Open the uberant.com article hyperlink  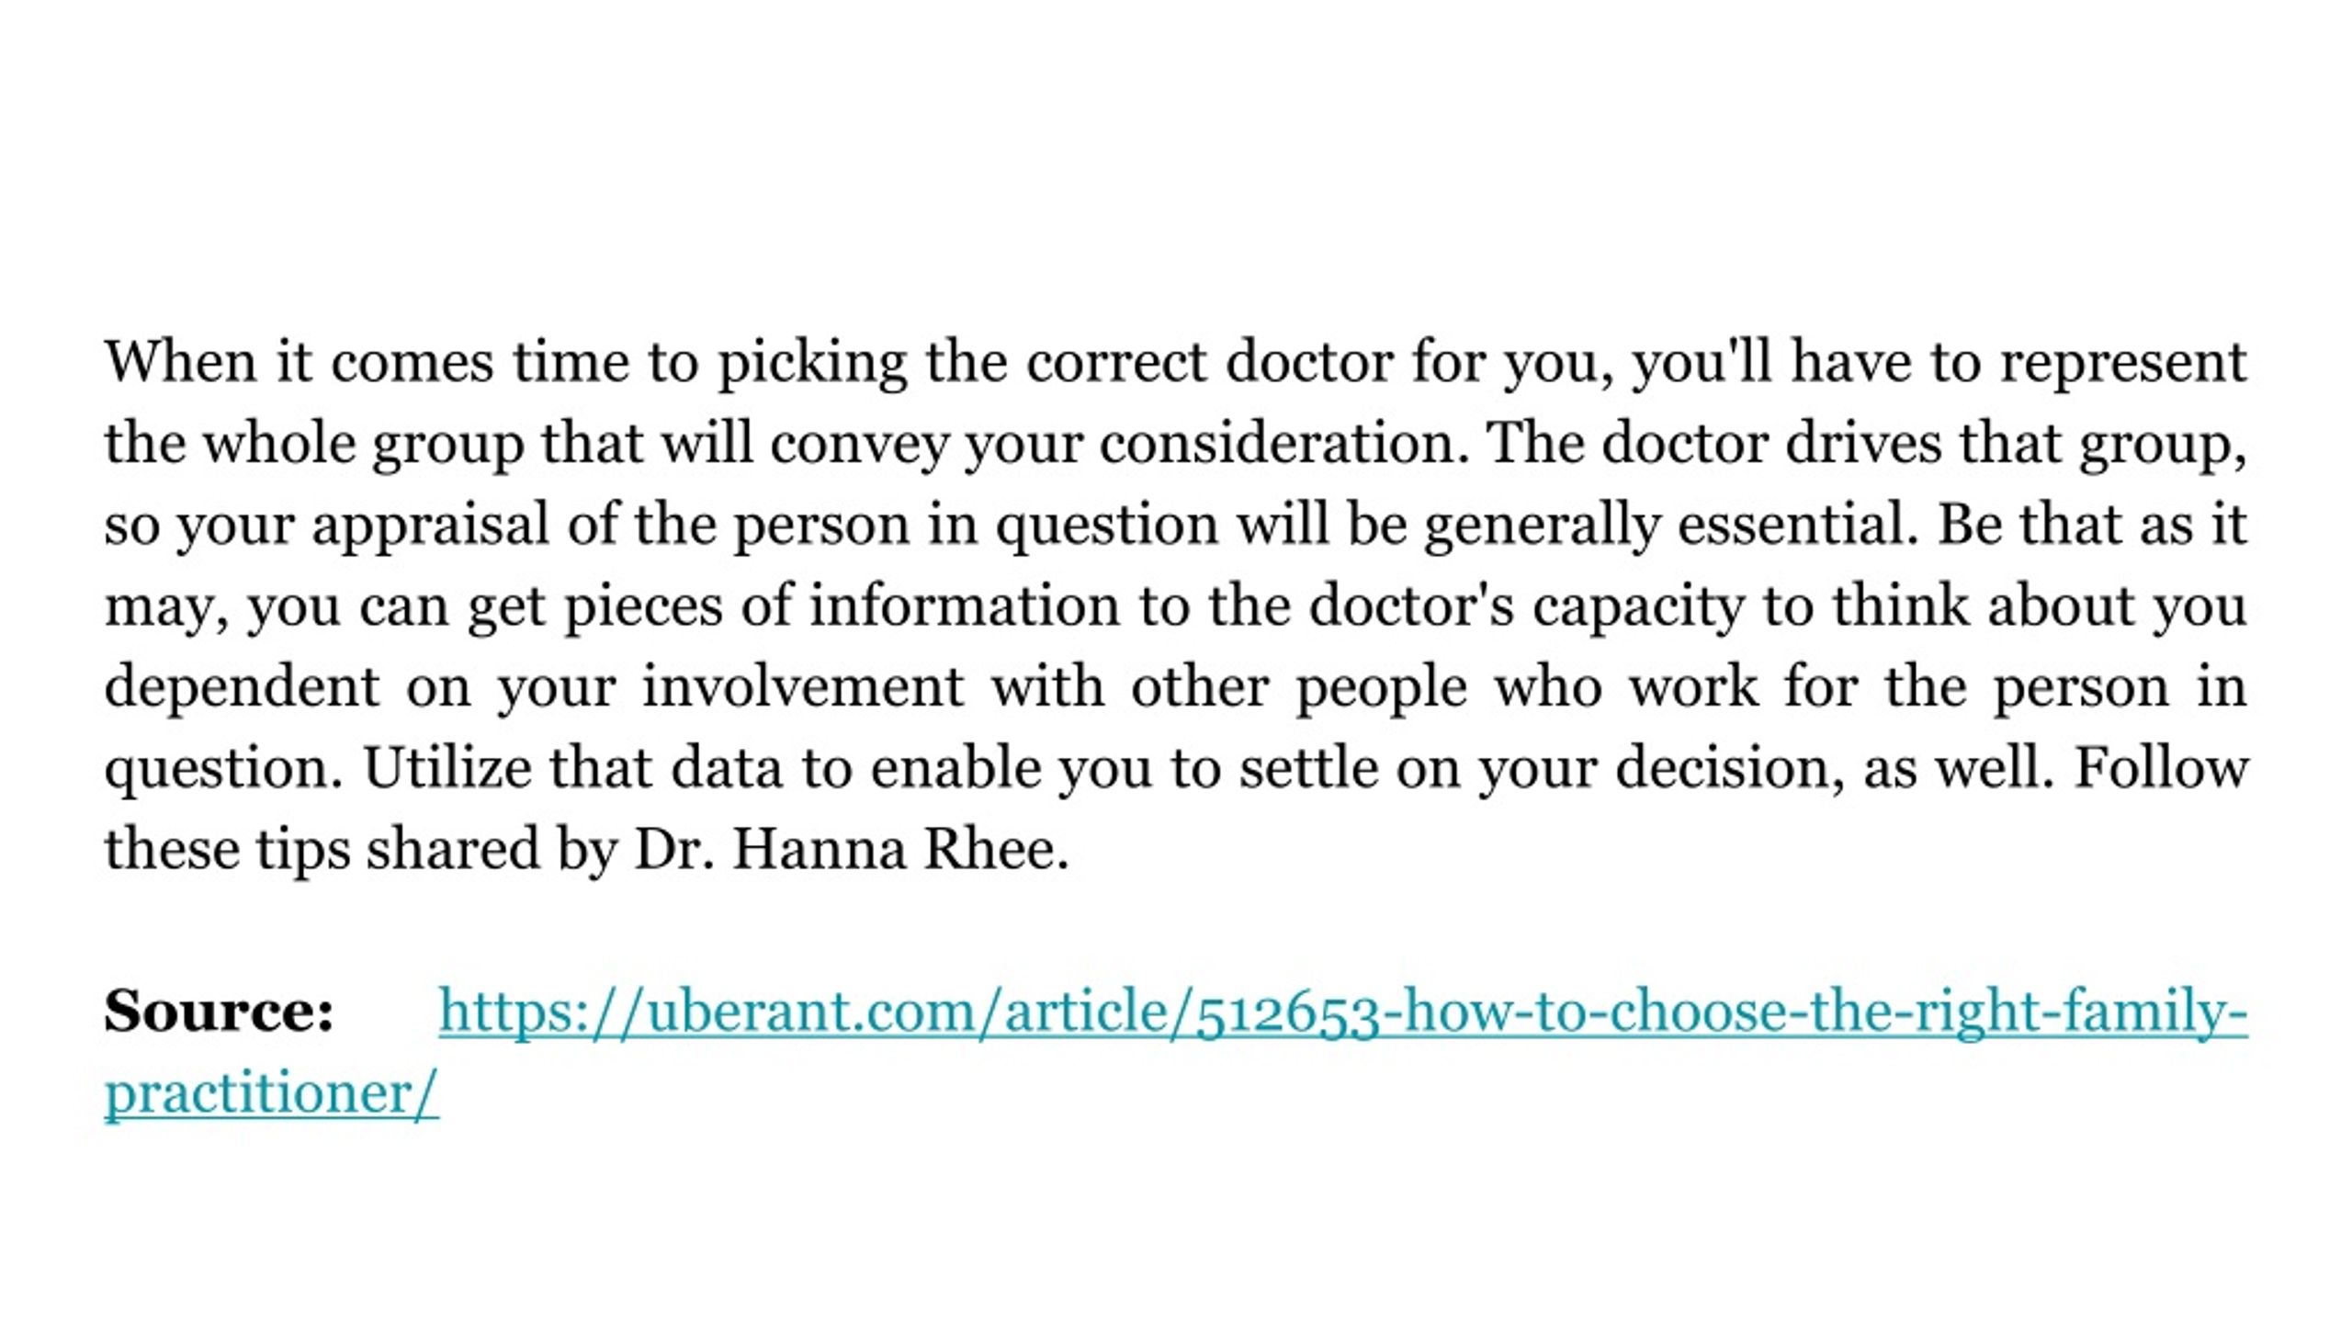[x=1342, y=1012]
